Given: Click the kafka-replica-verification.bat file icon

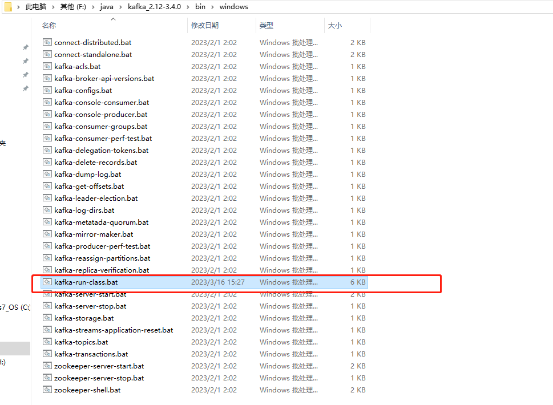Looking at the screenshot, I should (47, 270).
